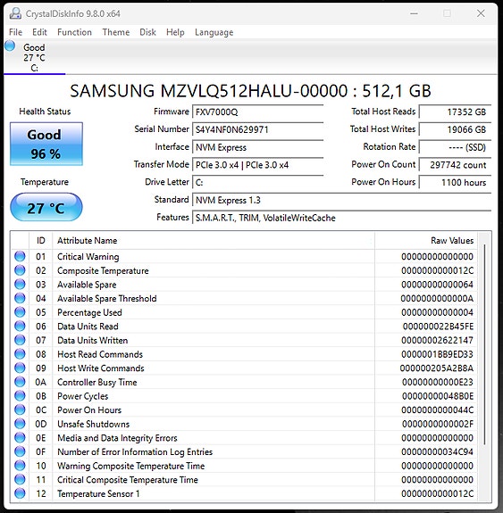The image size is (503, 513).
Task: Open the Disk menu
Action: pyautogui.click(x=147, y=32)
